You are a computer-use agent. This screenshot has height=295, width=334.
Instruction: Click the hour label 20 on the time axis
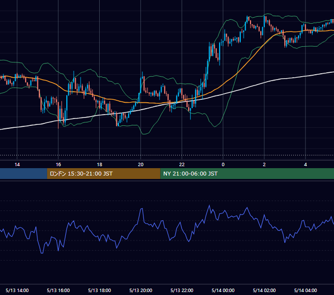[x=140, y=165]
